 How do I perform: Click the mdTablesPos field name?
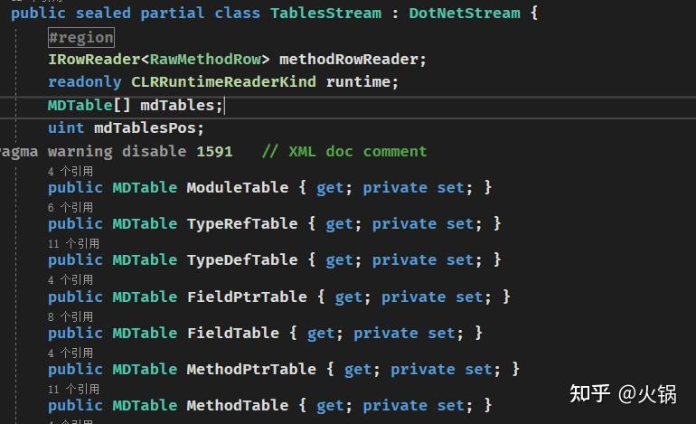click(149, 127)
